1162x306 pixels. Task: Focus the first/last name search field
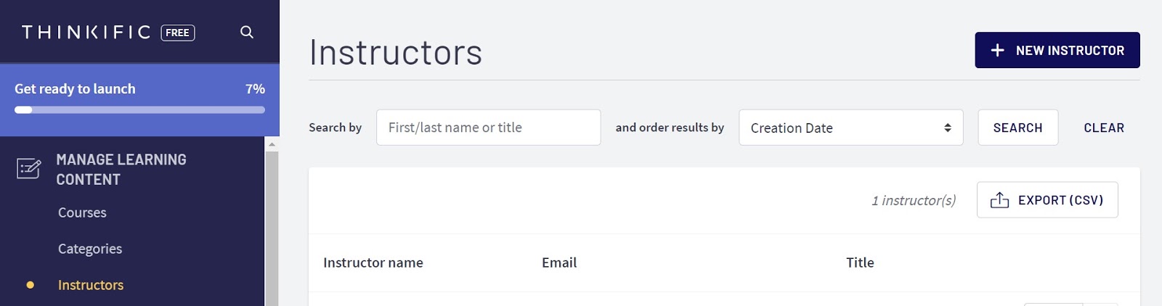coord(488,128)
